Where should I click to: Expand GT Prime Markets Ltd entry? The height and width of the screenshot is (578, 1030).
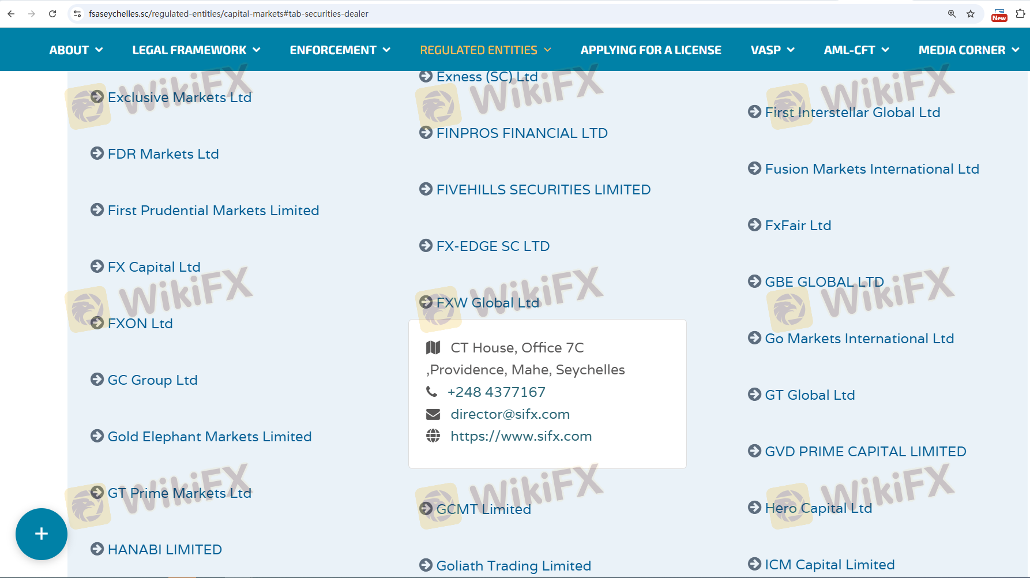pyautogui.click(x=171, y=493)
